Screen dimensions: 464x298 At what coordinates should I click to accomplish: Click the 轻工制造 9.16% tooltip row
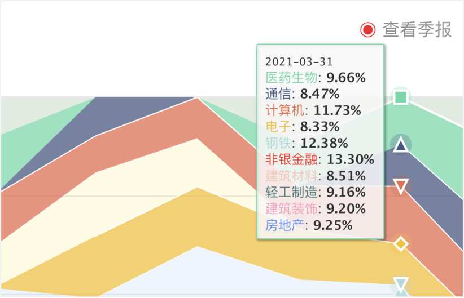(315, 192)
